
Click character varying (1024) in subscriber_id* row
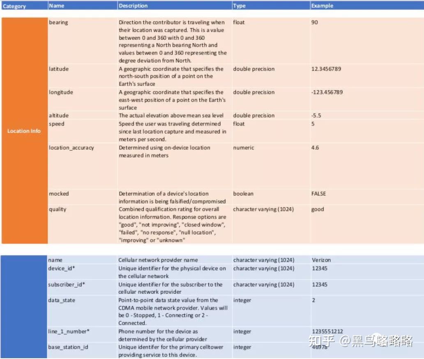264,285
